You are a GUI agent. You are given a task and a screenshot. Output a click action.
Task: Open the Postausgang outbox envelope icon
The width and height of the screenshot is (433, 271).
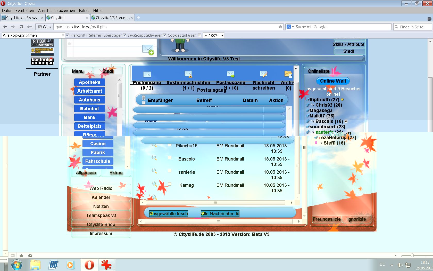230,74
